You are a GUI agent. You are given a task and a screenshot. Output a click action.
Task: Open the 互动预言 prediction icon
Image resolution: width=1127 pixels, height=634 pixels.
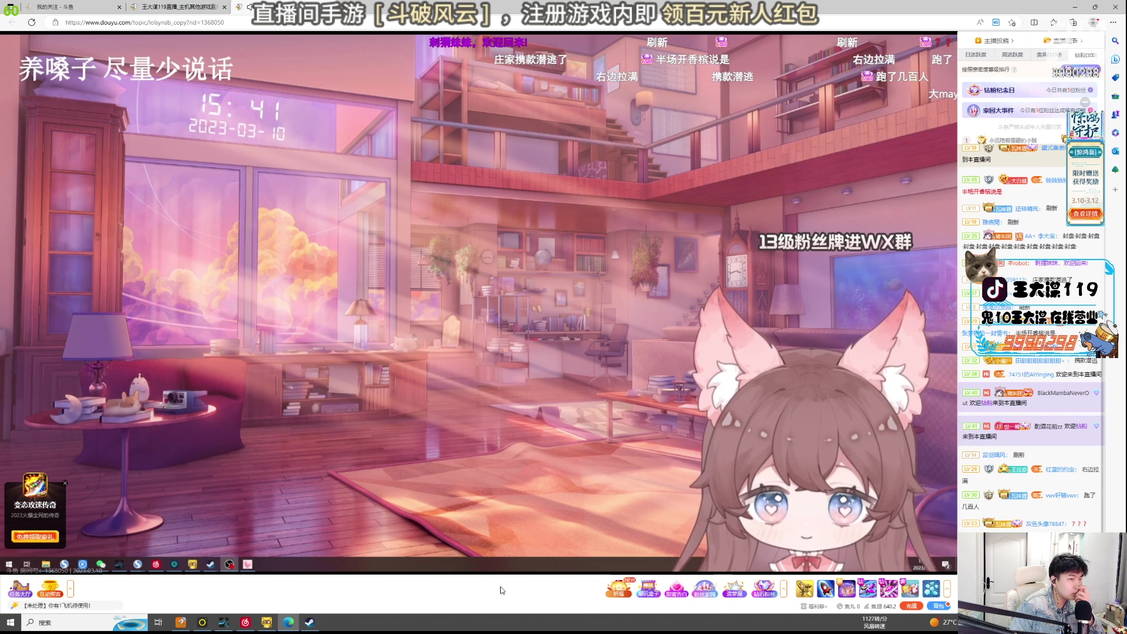coord(50,588)
